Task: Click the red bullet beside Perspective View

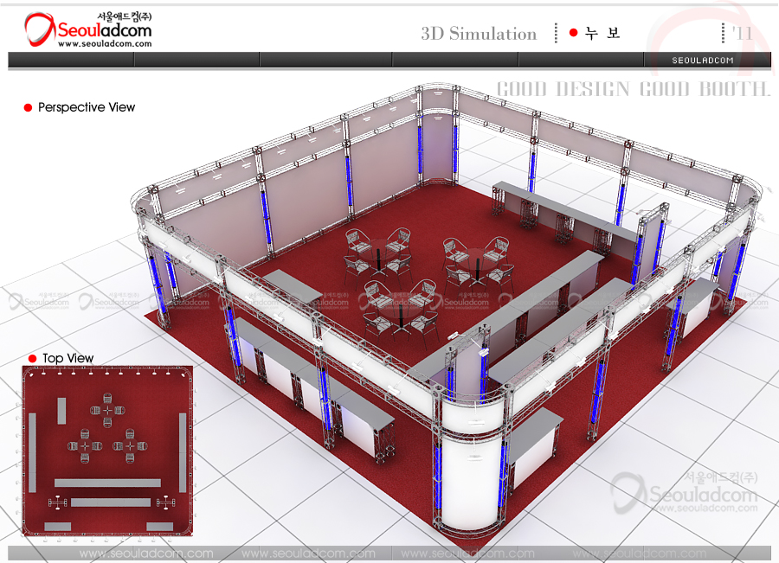Action: tap(29, 108)
